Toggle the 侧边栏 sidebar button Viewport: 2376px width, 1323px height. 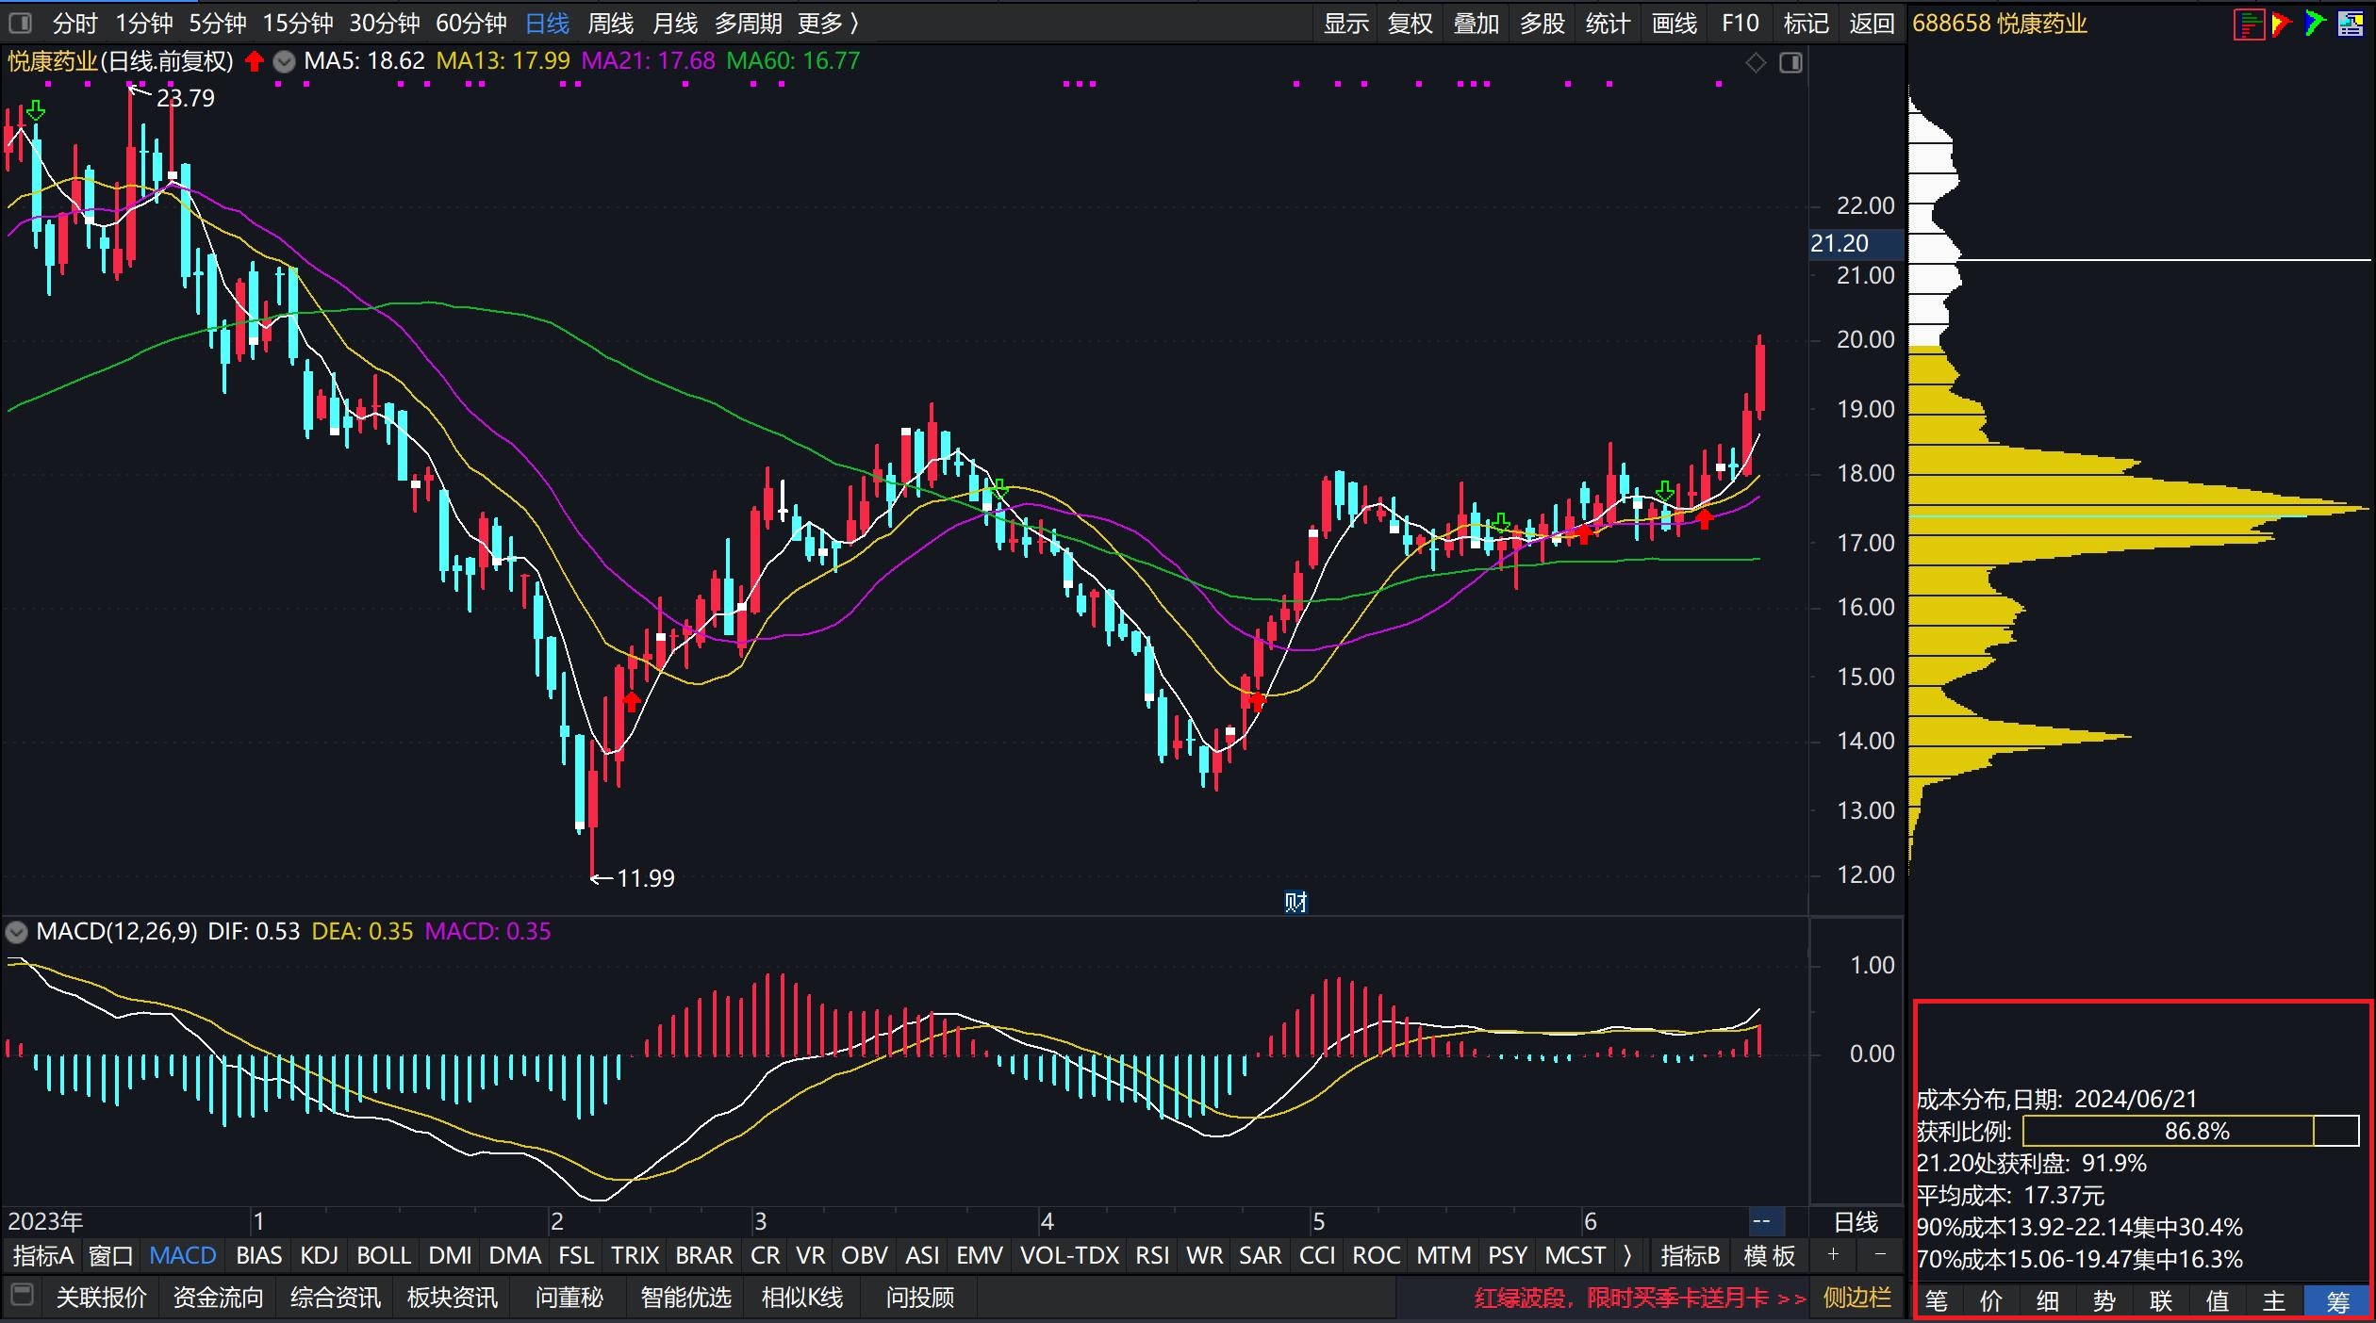pos(1856,1298)
